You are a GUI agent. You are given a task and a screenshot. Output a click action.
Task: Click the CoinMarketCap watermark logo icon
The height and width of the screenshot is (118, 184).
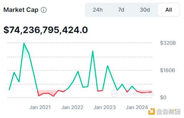[x=114, y=94]
